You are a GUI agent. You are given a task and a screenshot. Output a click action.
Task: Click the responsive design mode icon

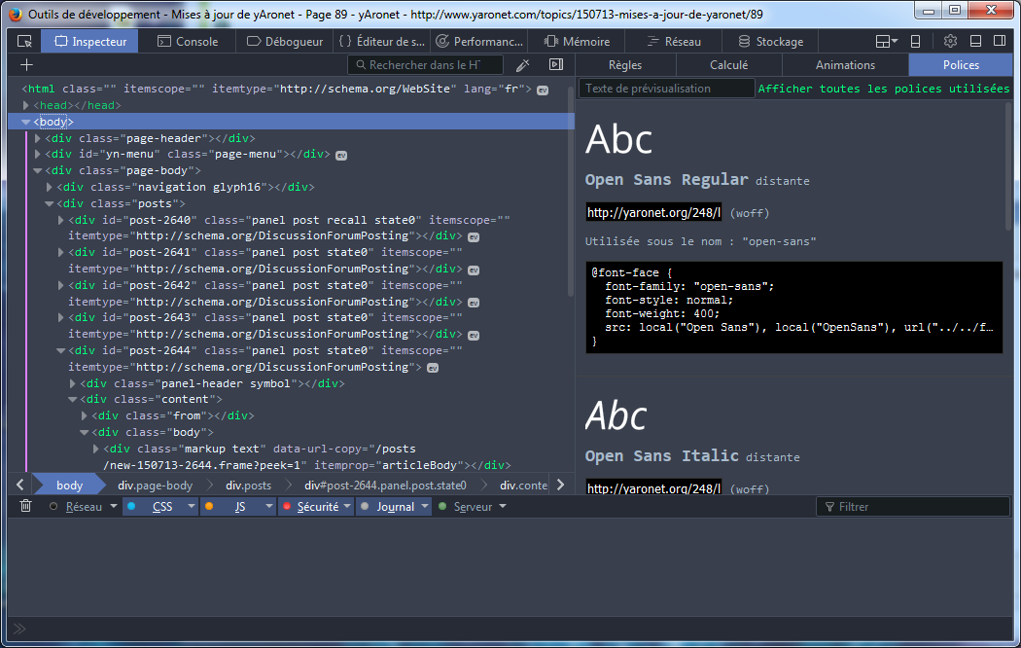(914, 41)
